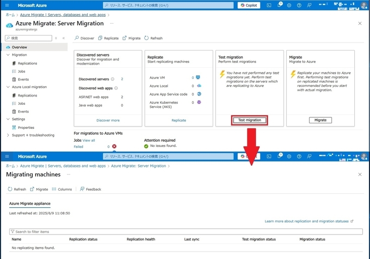Click the Azure Local icon in Replicate card
The height and width of the screenshot is (259, 370).
[199, 86]
